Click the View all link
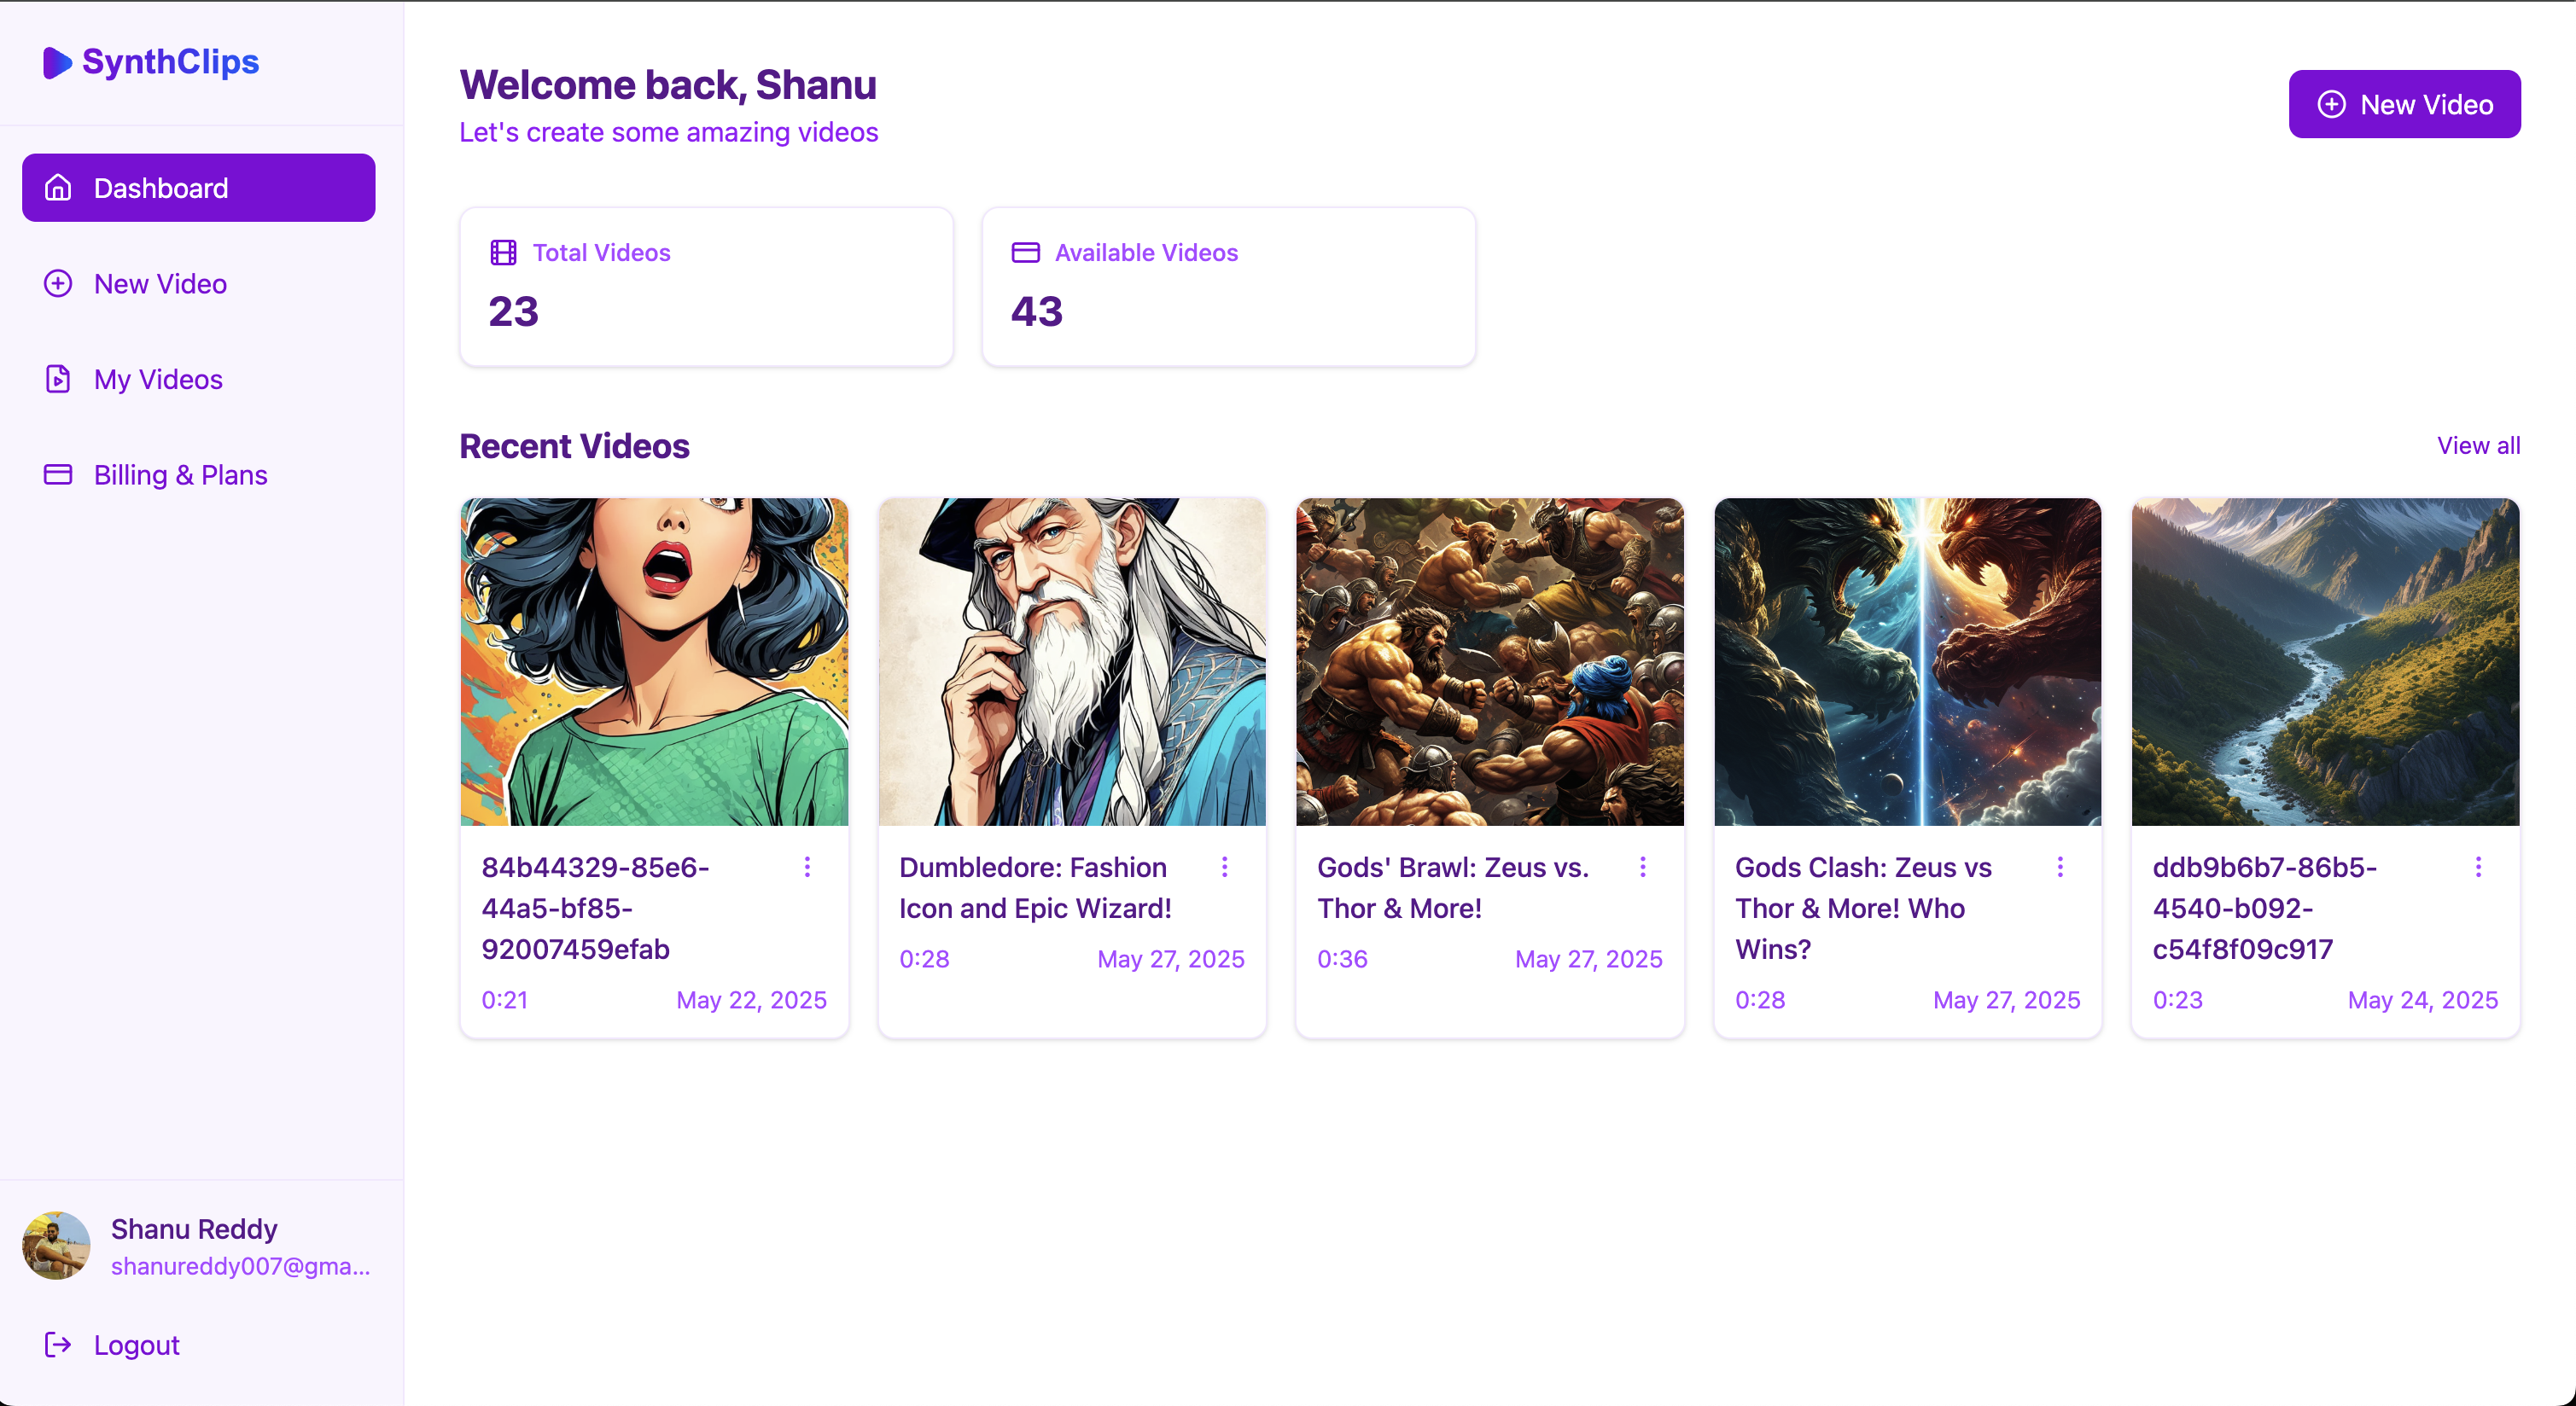 click(2478, 445)
